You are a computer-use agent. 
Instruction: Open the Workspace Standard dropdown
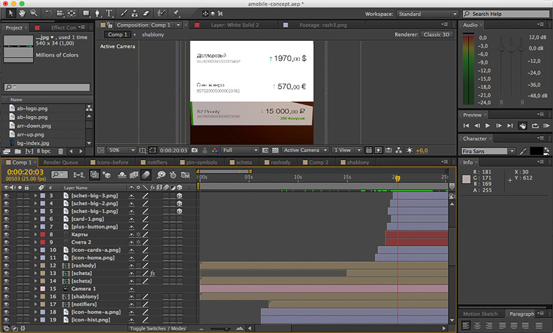(x=428, y=13)
